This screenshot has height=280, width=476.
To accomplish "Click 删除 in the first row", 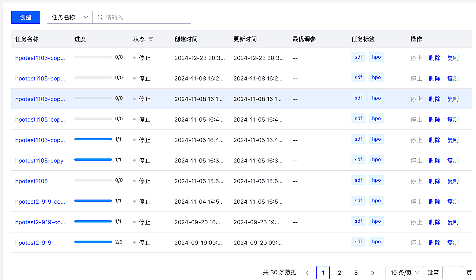I will click(434, 58).
